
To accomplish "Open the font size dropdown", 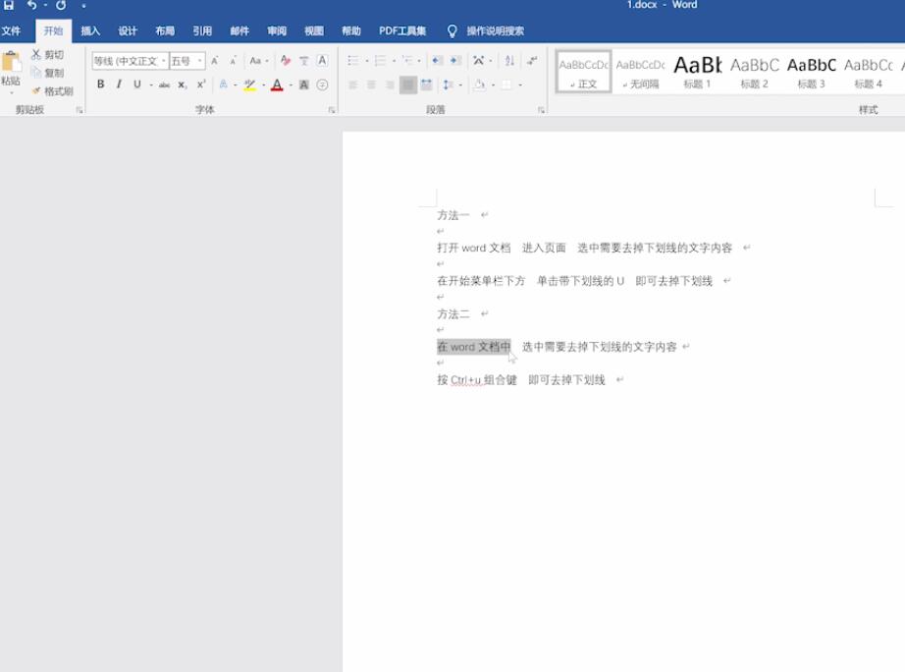I will tap(200, 61).
